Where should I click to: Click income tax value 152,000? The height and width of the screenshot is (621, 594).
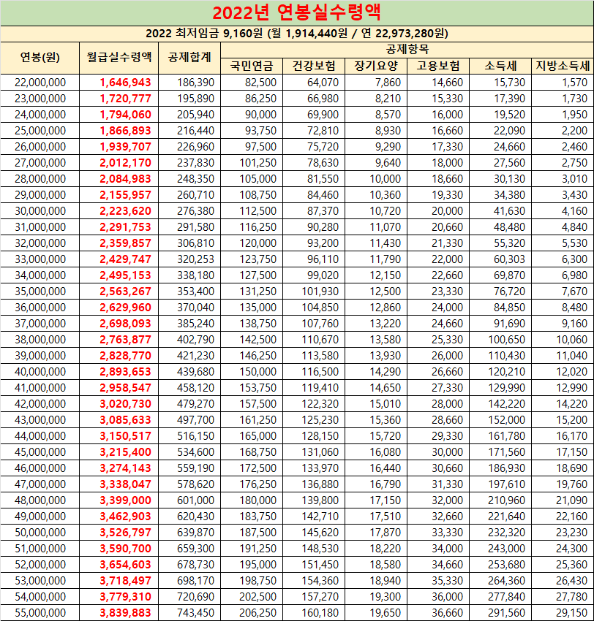click(x=506, y=420)
